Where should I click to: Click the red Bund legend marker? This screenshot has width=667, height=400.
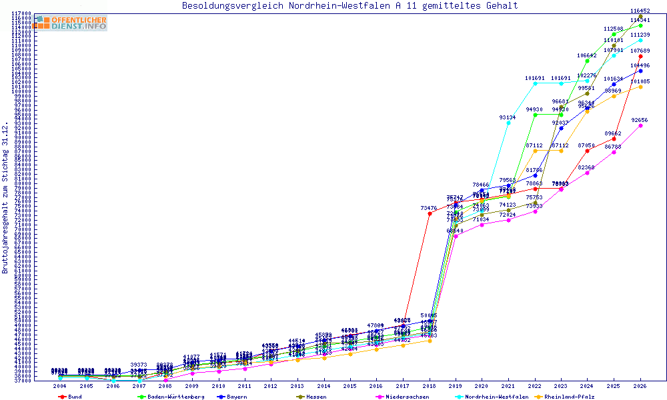tap(61, 397)
